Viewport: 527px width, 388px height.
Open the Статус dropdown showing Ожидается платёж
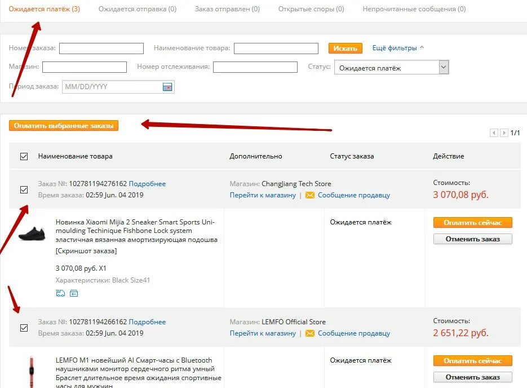pos(391,68)
